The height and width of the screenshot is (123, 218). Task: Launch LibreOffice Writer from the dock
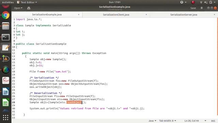coord(5,92)
